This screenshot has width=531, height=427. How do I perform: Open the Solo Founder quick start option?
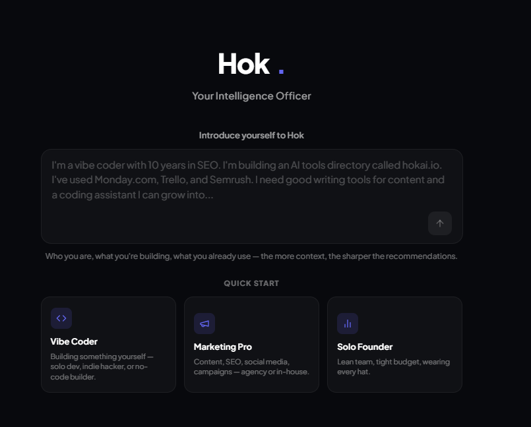point(394,345)
